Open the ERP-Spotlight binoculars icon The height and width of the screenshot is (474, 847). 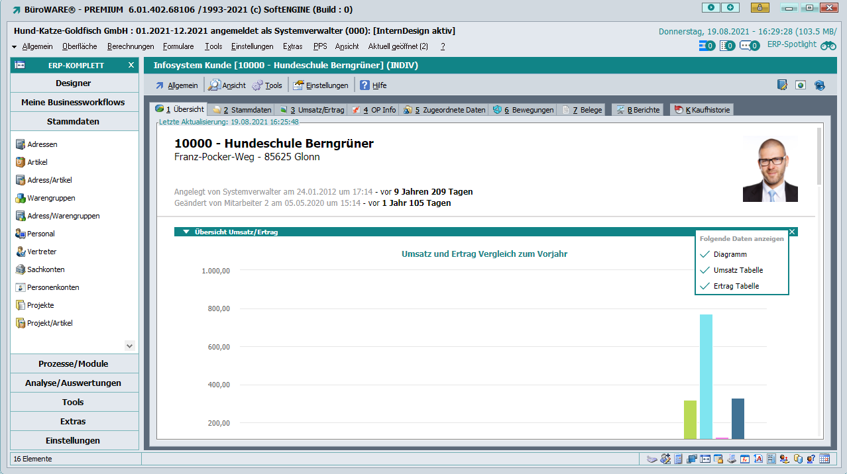point(828,46)
